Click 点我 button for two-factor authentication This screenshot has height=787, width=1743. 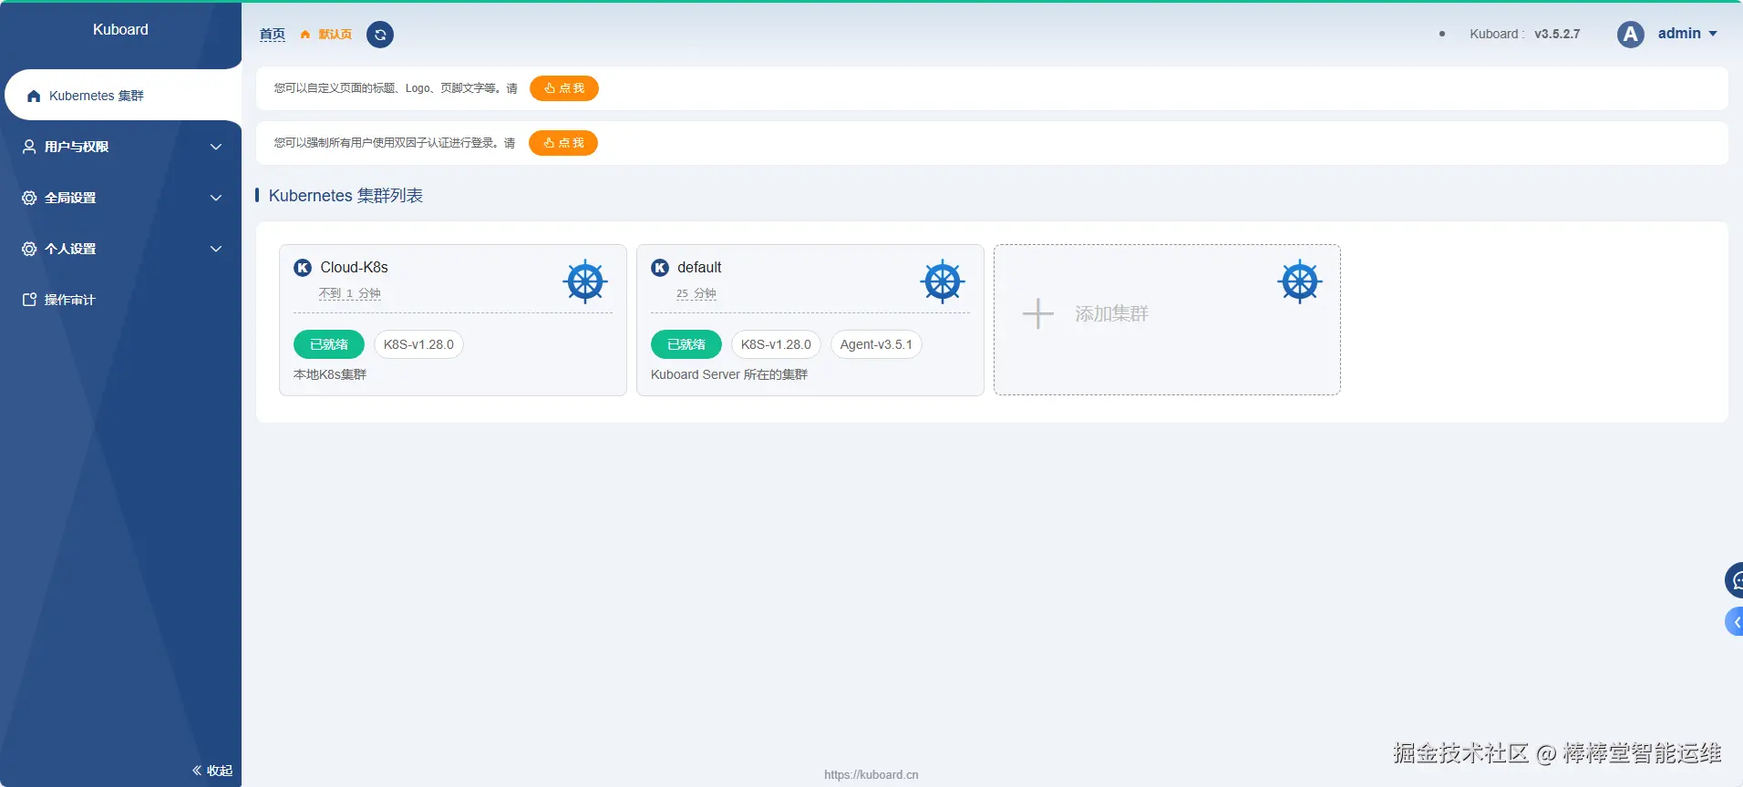[x=563, y=143]
